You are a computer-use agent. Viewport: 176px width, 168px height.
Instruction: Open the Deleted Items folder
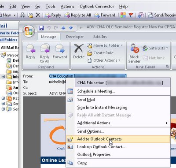click(x=13, y=60)
